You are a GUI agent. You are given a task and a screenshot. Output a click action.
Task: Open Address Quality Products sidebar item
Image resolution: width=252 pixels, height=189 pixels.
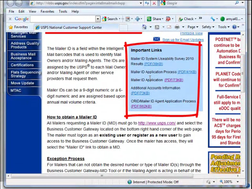[24, 45]
